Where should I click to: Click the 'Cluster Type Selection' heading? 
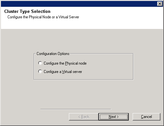(27, 11)
